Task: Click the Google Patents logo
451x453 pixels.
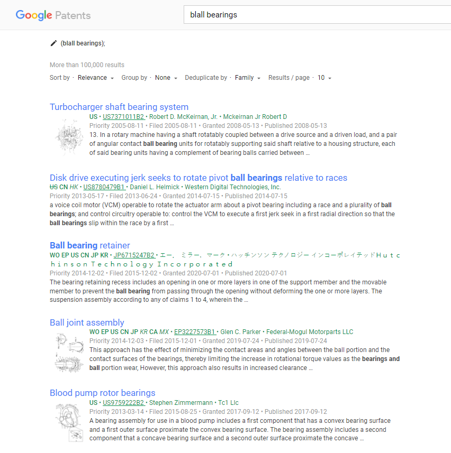Action: tap(53, 15)
